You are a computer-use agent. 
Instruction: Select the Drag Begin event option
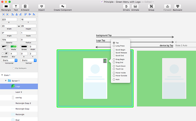[114, 59]
